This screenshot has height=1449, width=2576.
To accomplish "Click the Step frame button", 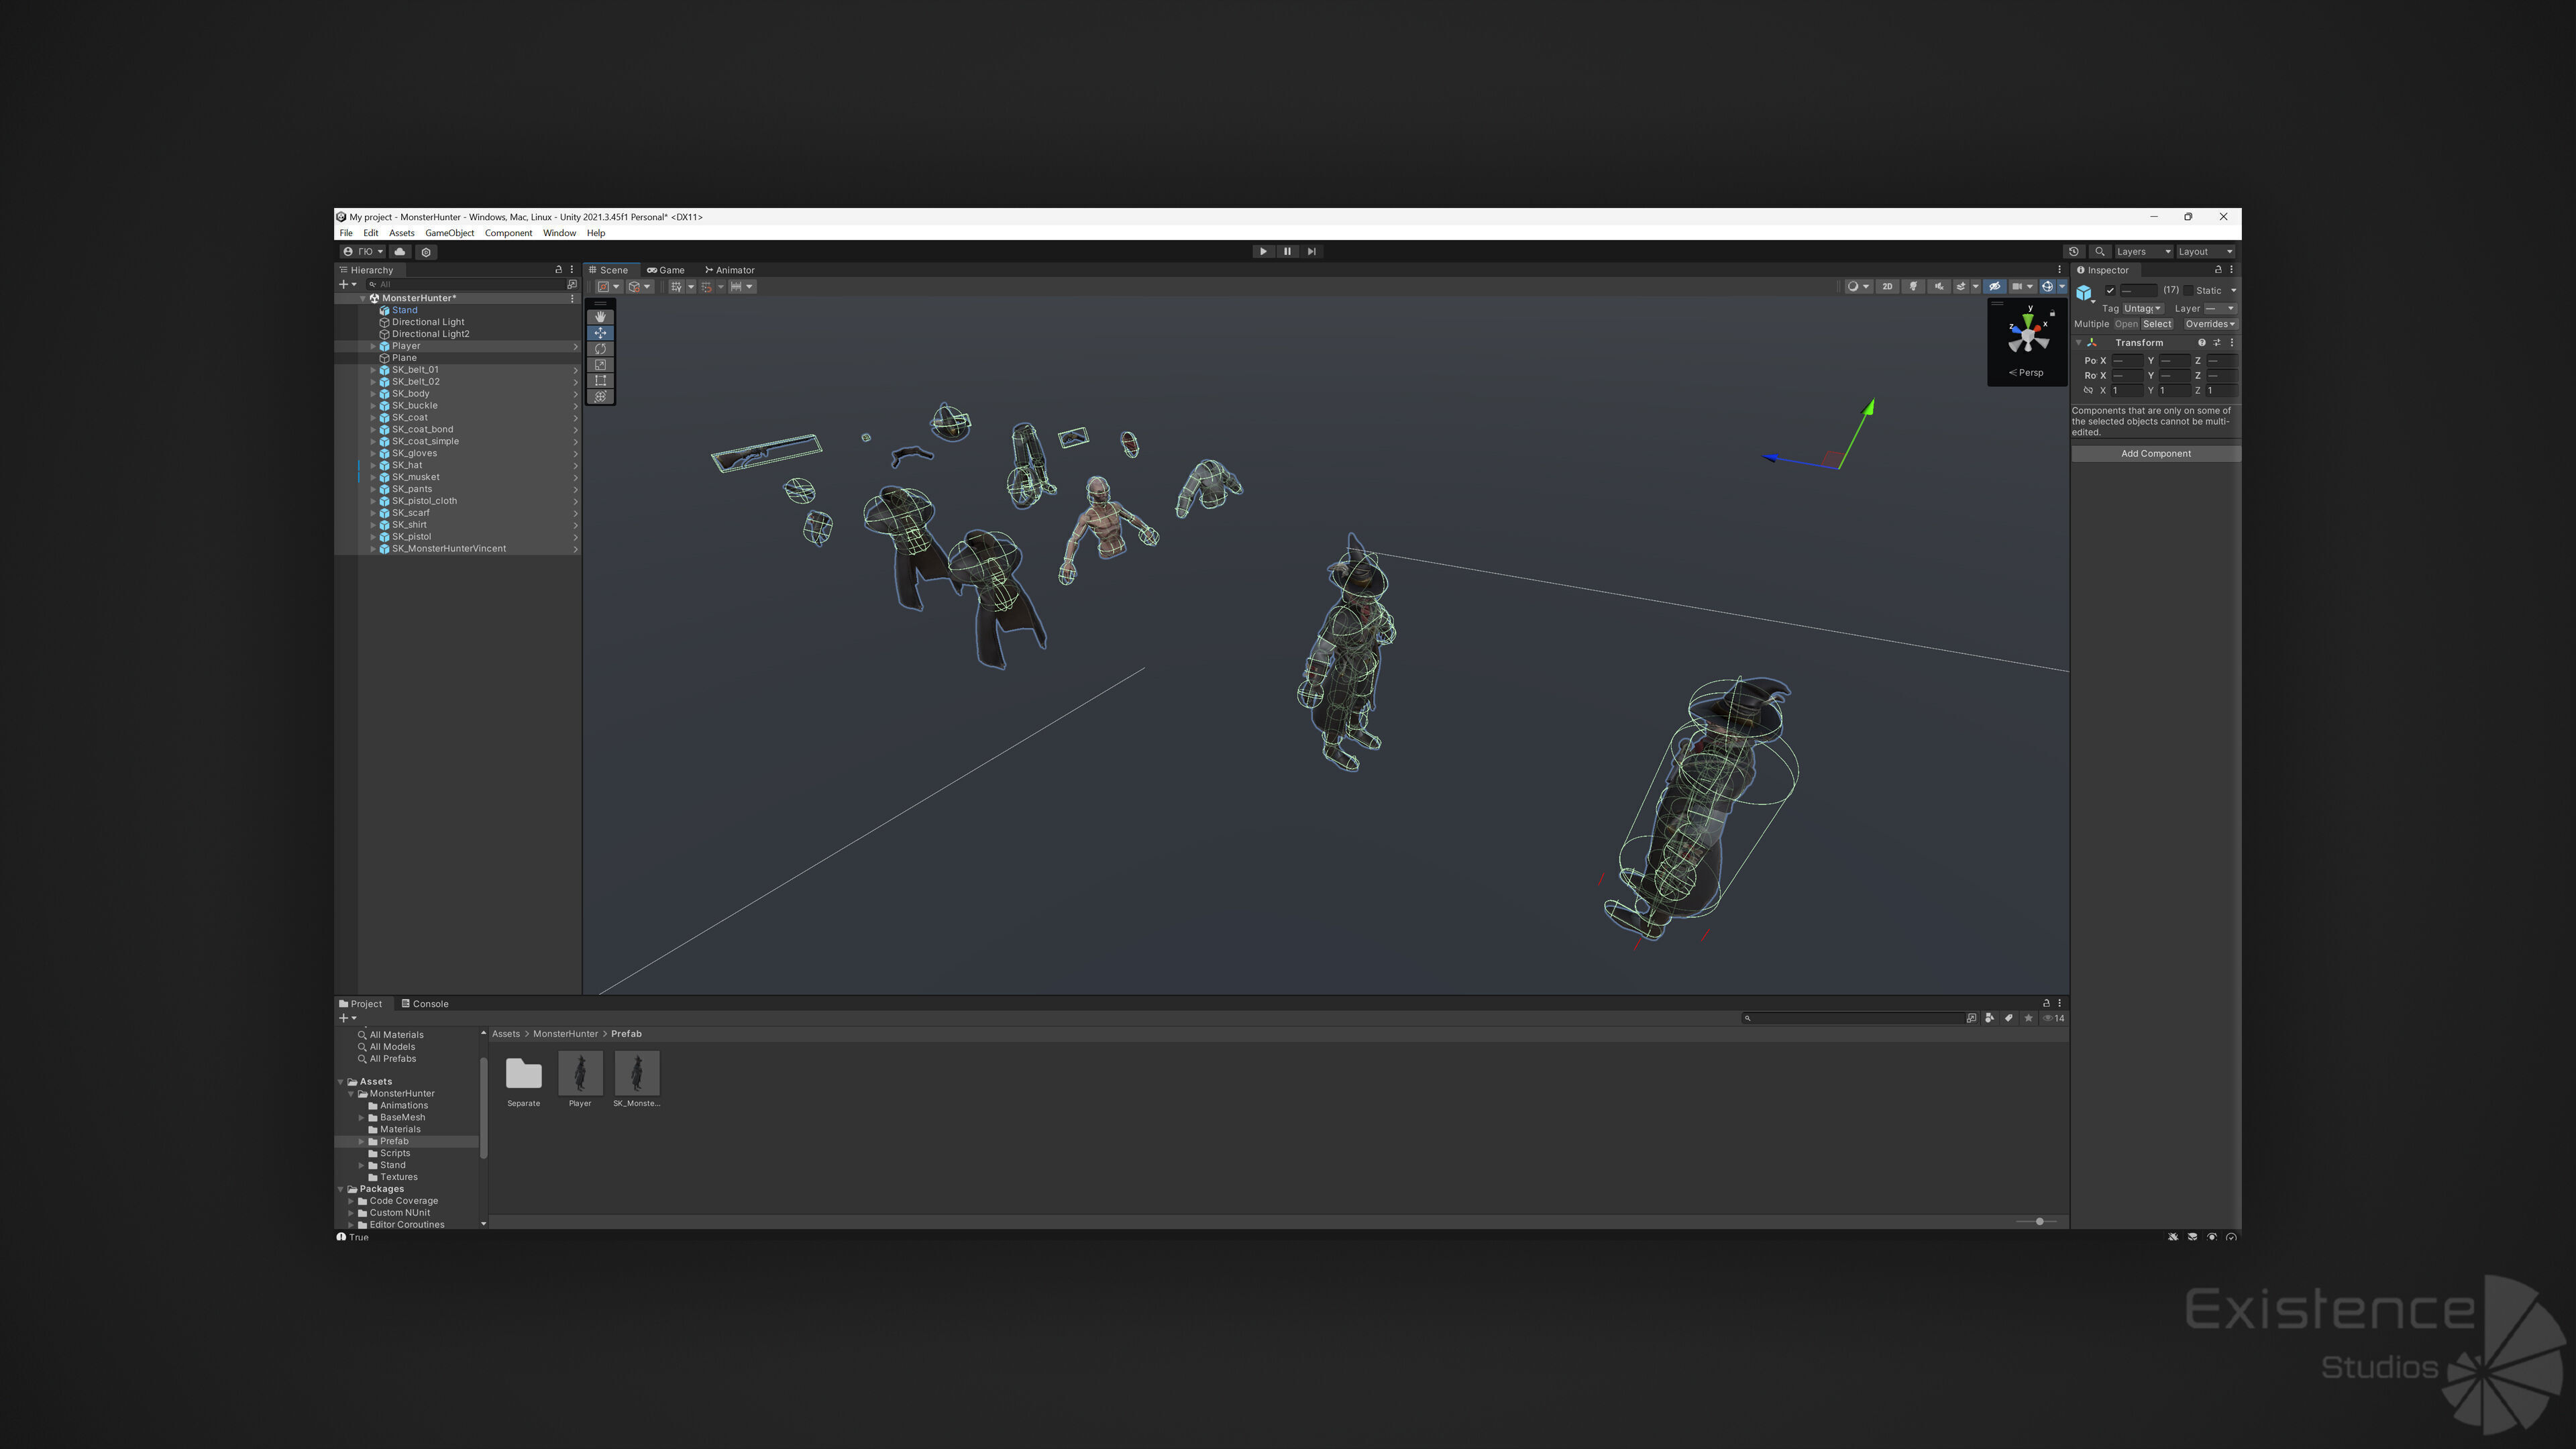I will 1311,252.
